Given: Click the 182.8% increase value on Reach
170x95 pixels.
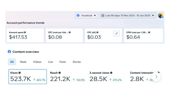Looking at the screenshot, I should (x=80, y=80).
